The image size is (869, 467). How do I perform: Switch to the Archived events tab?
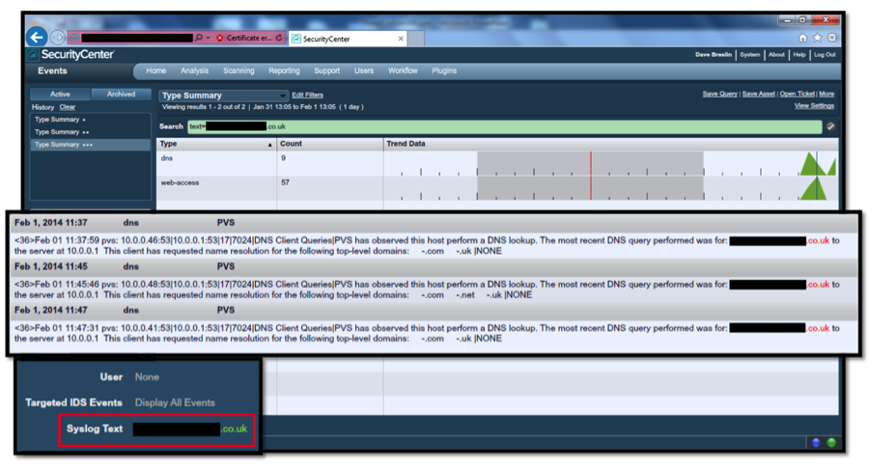click(x=121, y=95)
